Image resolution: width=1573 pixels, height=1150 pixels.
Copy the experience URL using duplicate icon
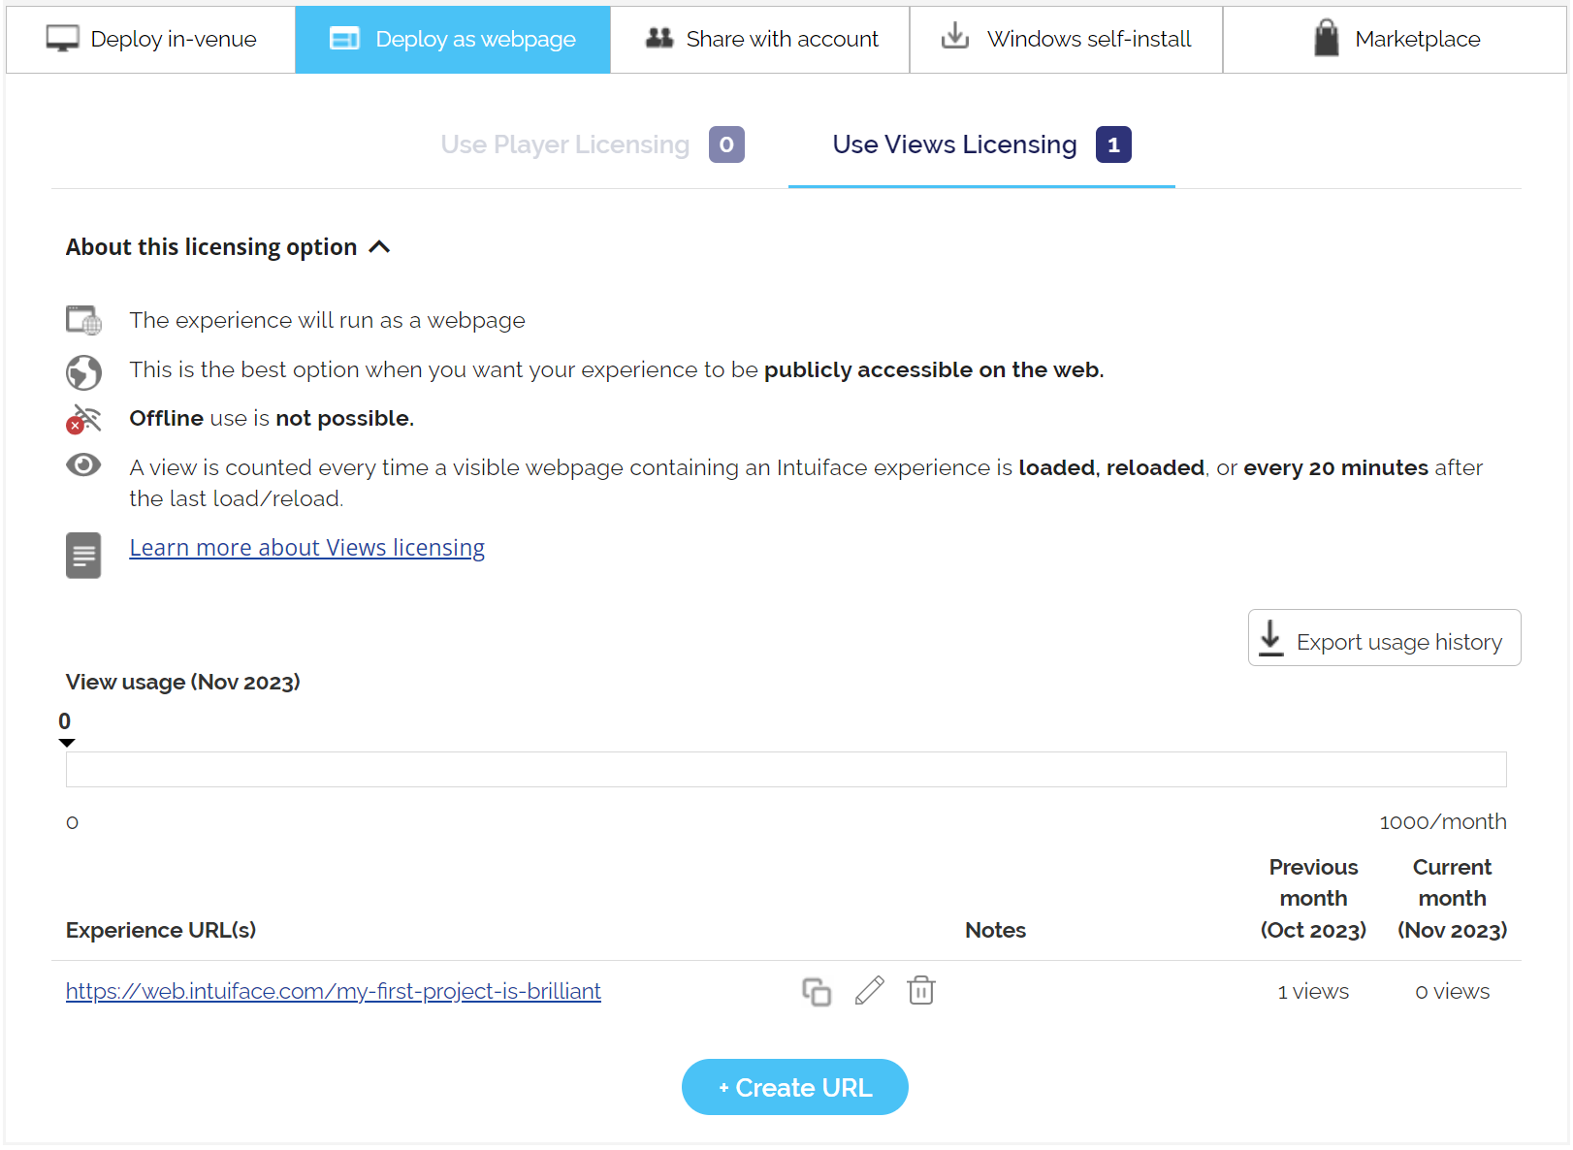pyautogui.click(x=816, y=991)
